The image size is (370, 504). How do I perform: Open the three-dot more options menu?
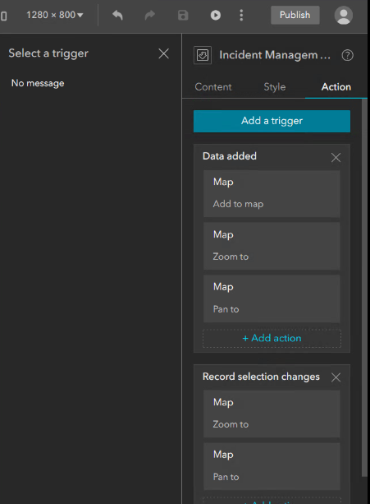click(x=241, y=15)
